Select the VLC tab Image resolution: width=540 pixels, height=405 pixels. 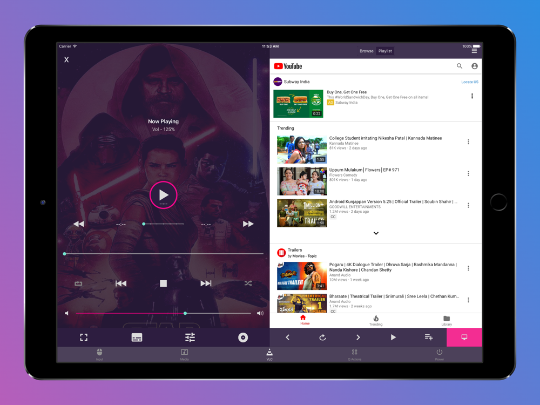pyautogui.click(x=269, y=354)
